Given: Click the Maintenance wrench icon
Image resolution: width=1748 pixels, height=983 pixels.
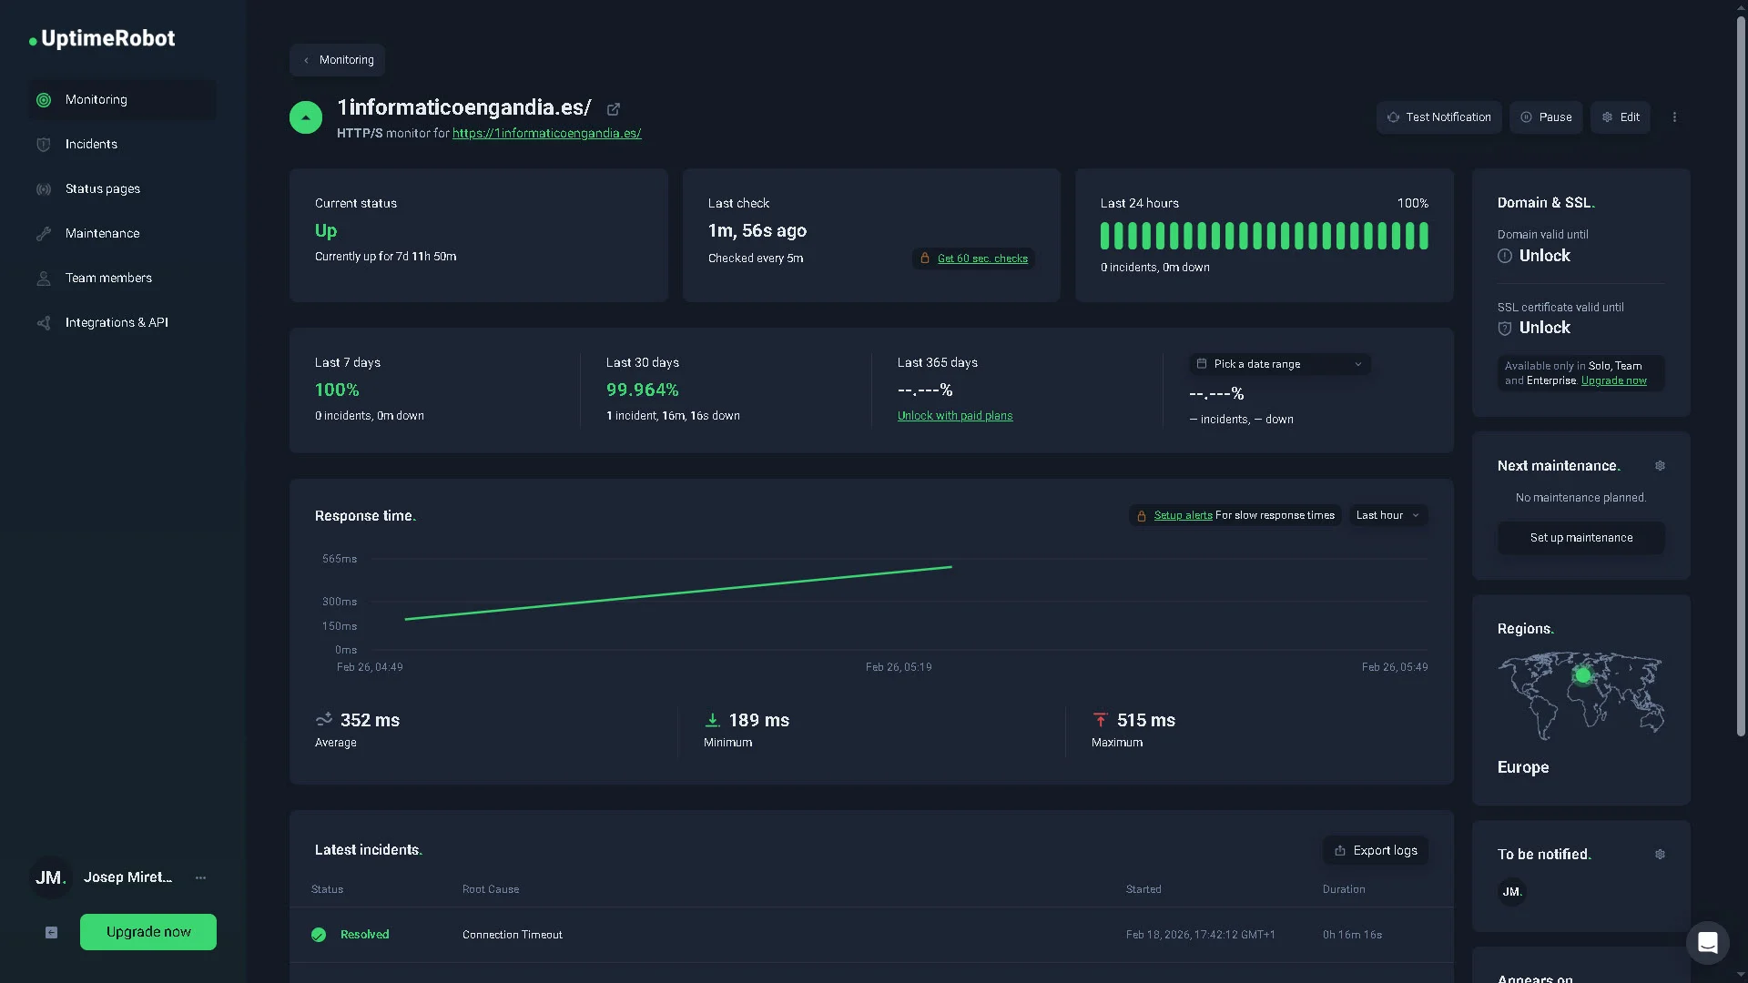Looking at the screenshot, I should coord(44,234).
